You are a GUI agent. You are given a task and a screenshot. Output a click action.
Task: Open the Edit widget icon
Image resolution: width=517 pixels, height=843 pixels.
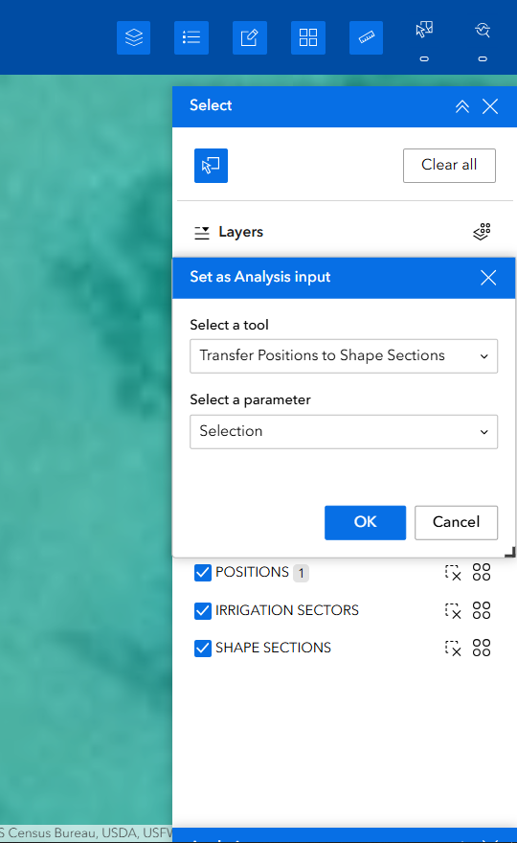tap(249, 37)
